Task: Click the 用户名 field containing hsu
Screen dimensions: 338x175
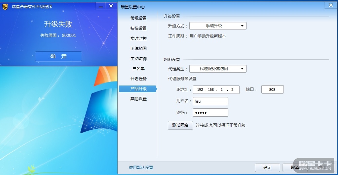Action: click(x=211, y=101)
